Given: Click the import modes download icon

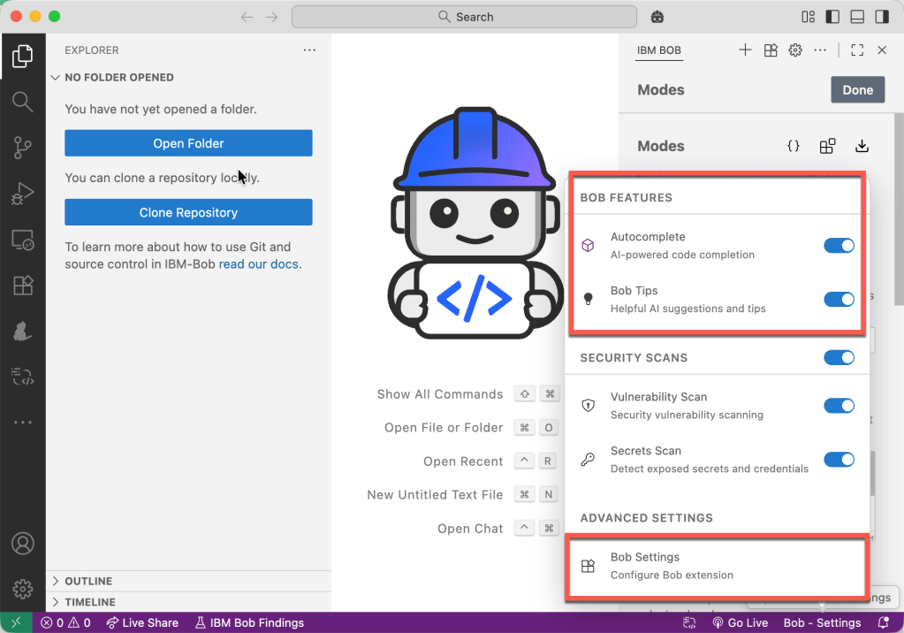Looking at the screenshot, I should pyautogui.click(x=862, y=147).
